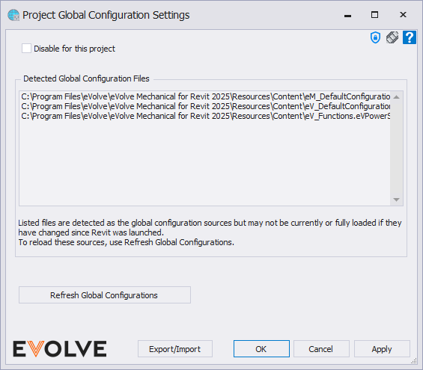Click the window resize grip icon
423x370 pixels.
coord(414,361)
